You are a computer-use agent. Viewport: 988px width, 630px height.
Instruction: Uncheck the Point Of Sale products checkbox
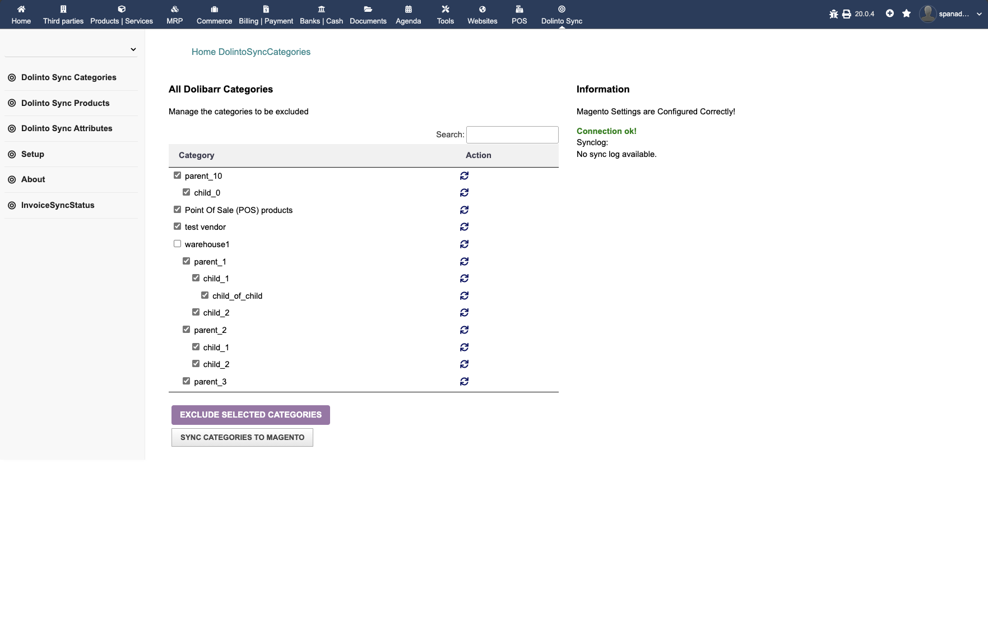click(x=177, y=210)
